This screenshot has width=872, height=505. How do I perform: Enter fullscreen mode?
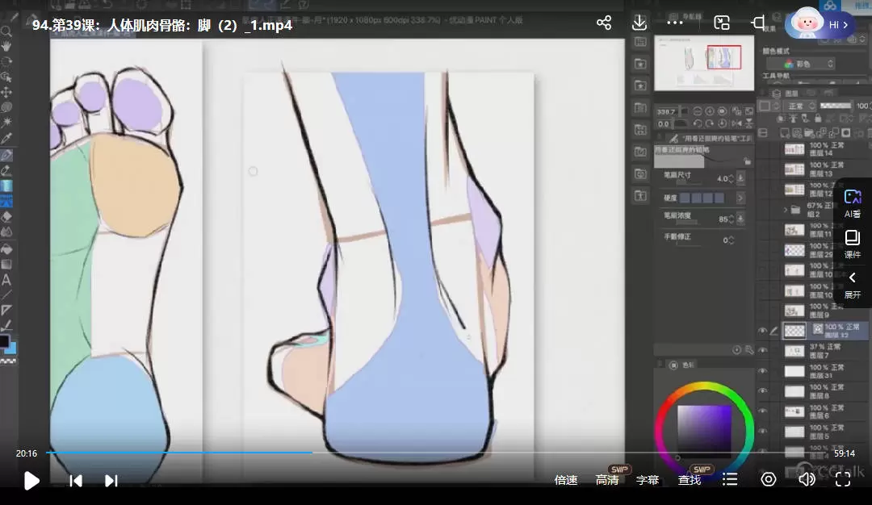pos(843,480)
